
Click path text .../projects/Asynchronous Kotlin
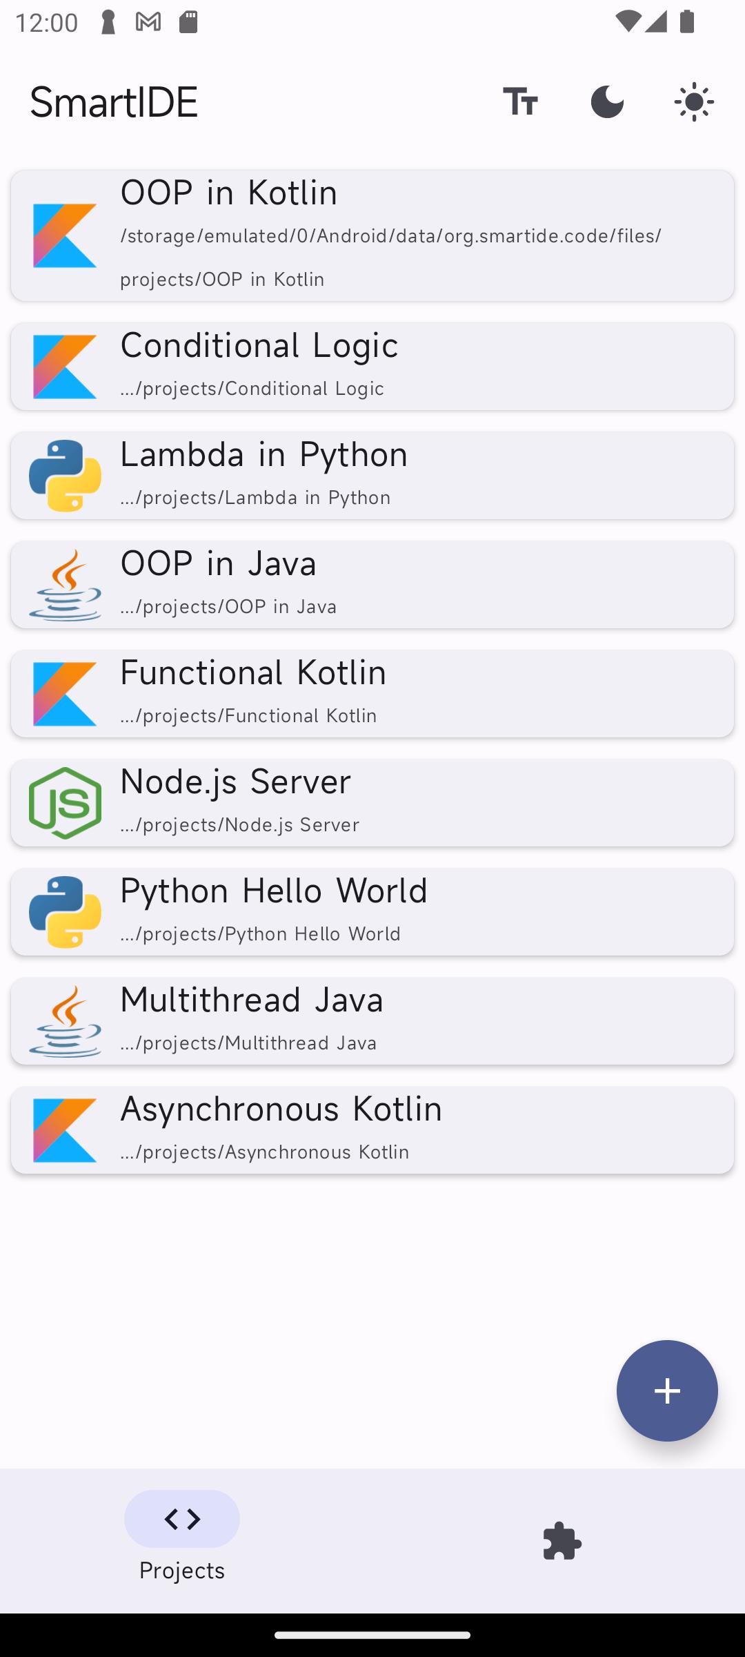[x=265, y=1152]
